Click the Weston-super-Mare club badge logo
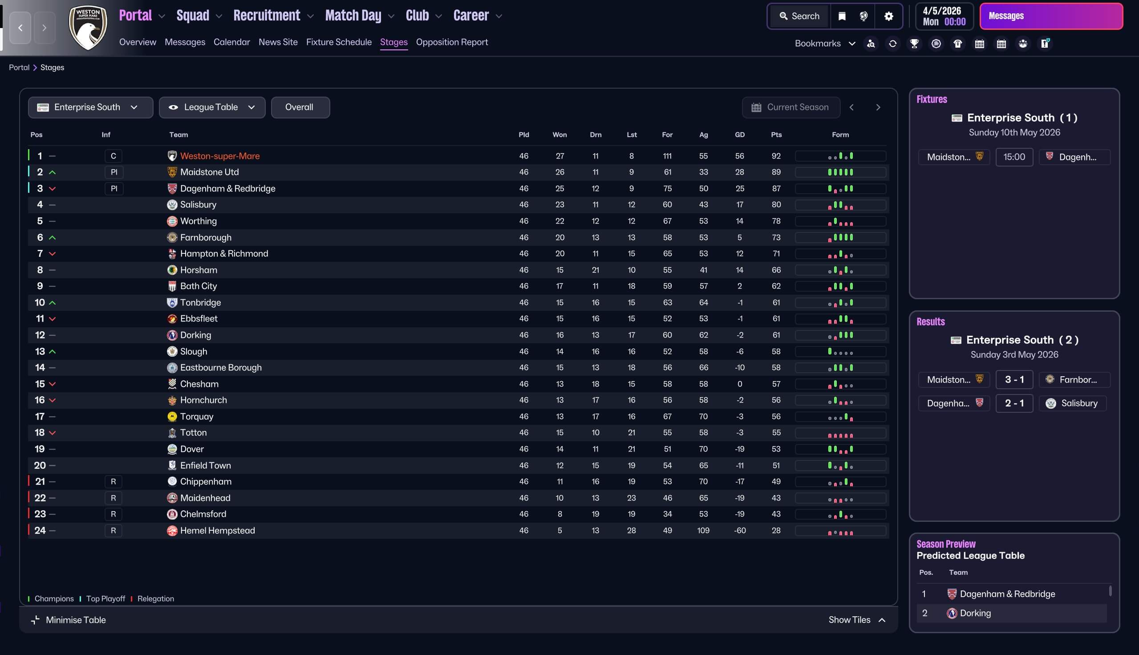The image size is (1139, 655). point(88,28)
